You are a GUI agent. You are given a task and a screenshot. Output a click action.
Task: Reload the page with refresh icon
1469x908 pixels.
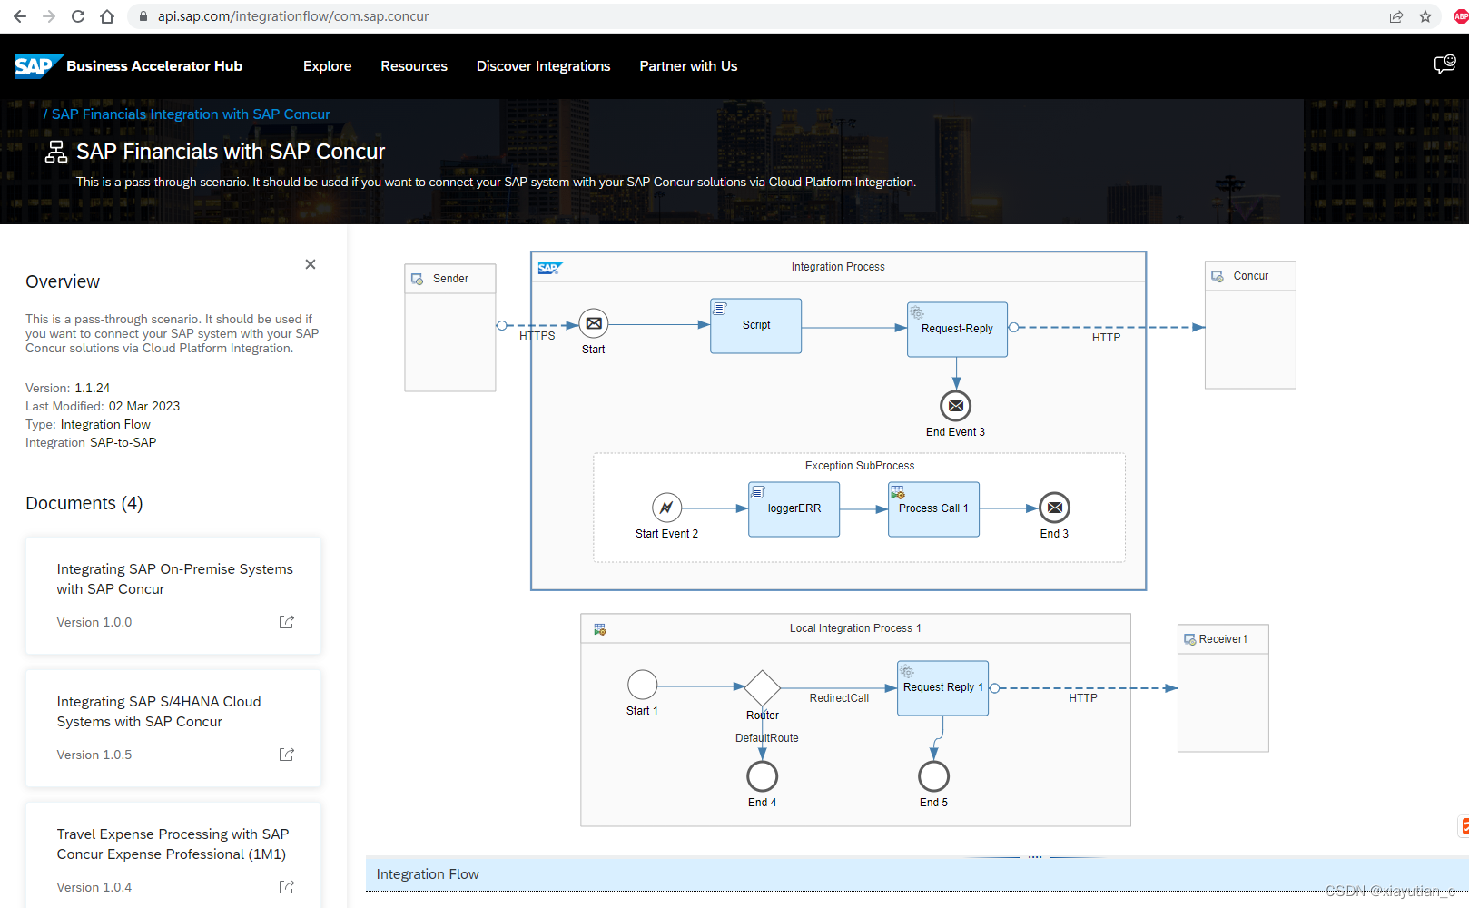78,16
